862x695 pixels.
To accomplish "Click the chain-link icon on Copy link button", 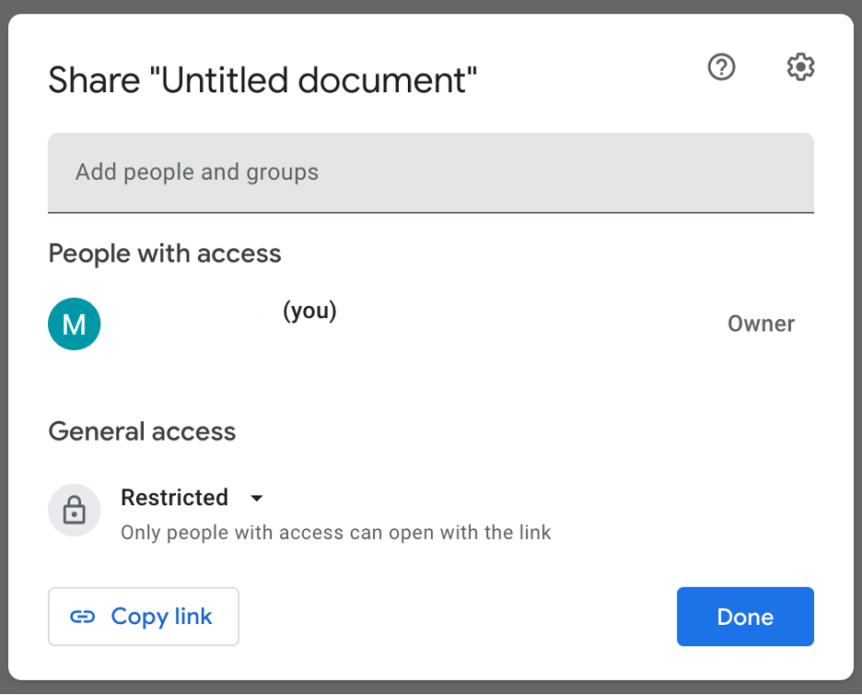I will pos(85,616).
